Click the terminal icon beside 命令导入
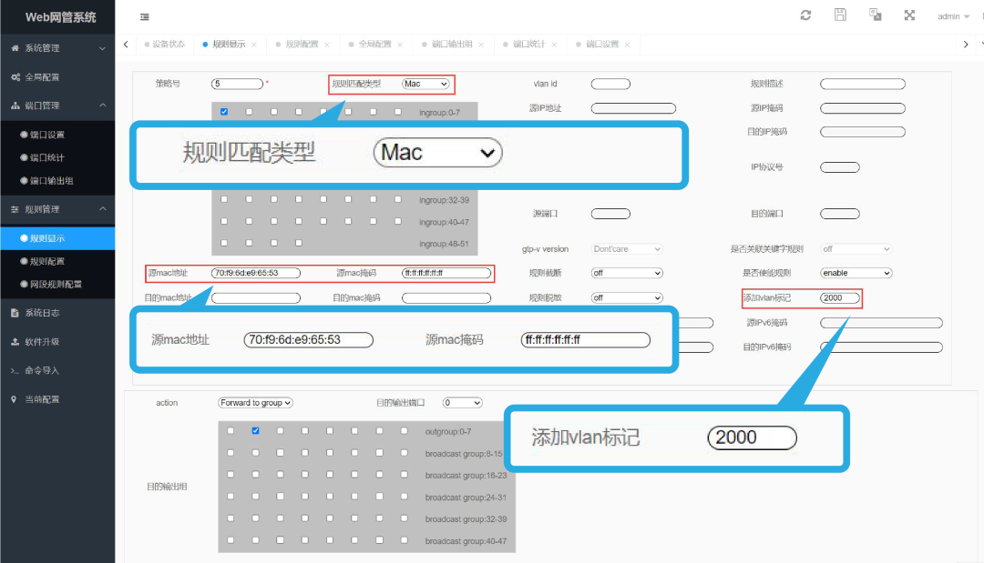Image resolution: width=984 pixels, height=563 pixels. click(15, 371)
